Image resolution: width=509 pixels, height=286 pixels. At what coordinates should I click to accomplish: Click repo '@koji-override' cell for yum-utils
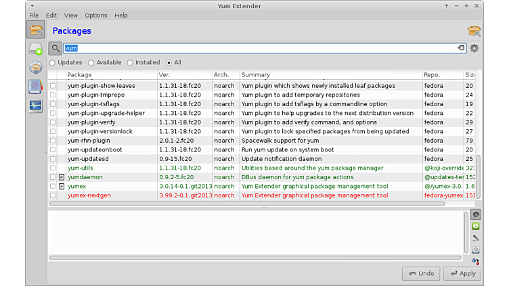tap(443, 168)
